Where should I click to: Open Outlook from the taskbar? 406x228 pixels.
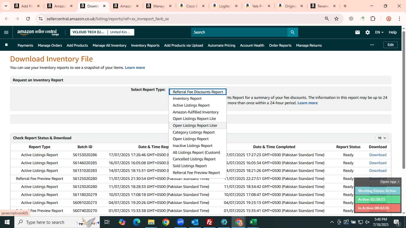[x=195, y=222]
